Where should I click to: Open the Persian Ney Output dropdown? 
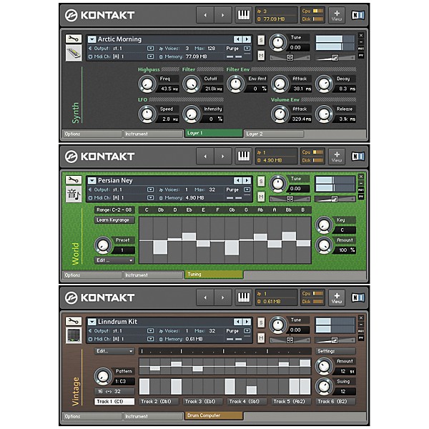[150, 189]
